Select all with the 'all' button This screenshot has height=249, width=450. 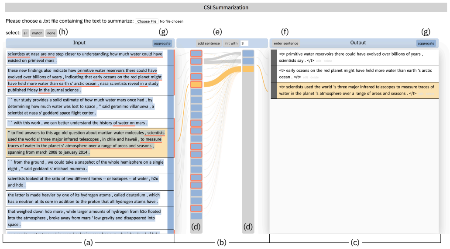coord(26,33)
